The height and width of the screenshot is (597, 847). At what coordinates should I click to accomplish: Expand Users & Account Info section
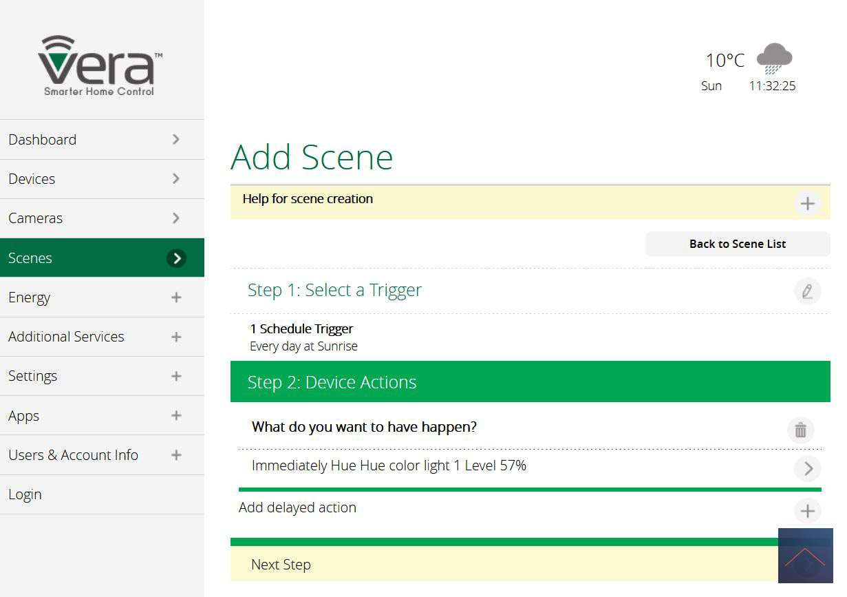click(x=176, y=455)
